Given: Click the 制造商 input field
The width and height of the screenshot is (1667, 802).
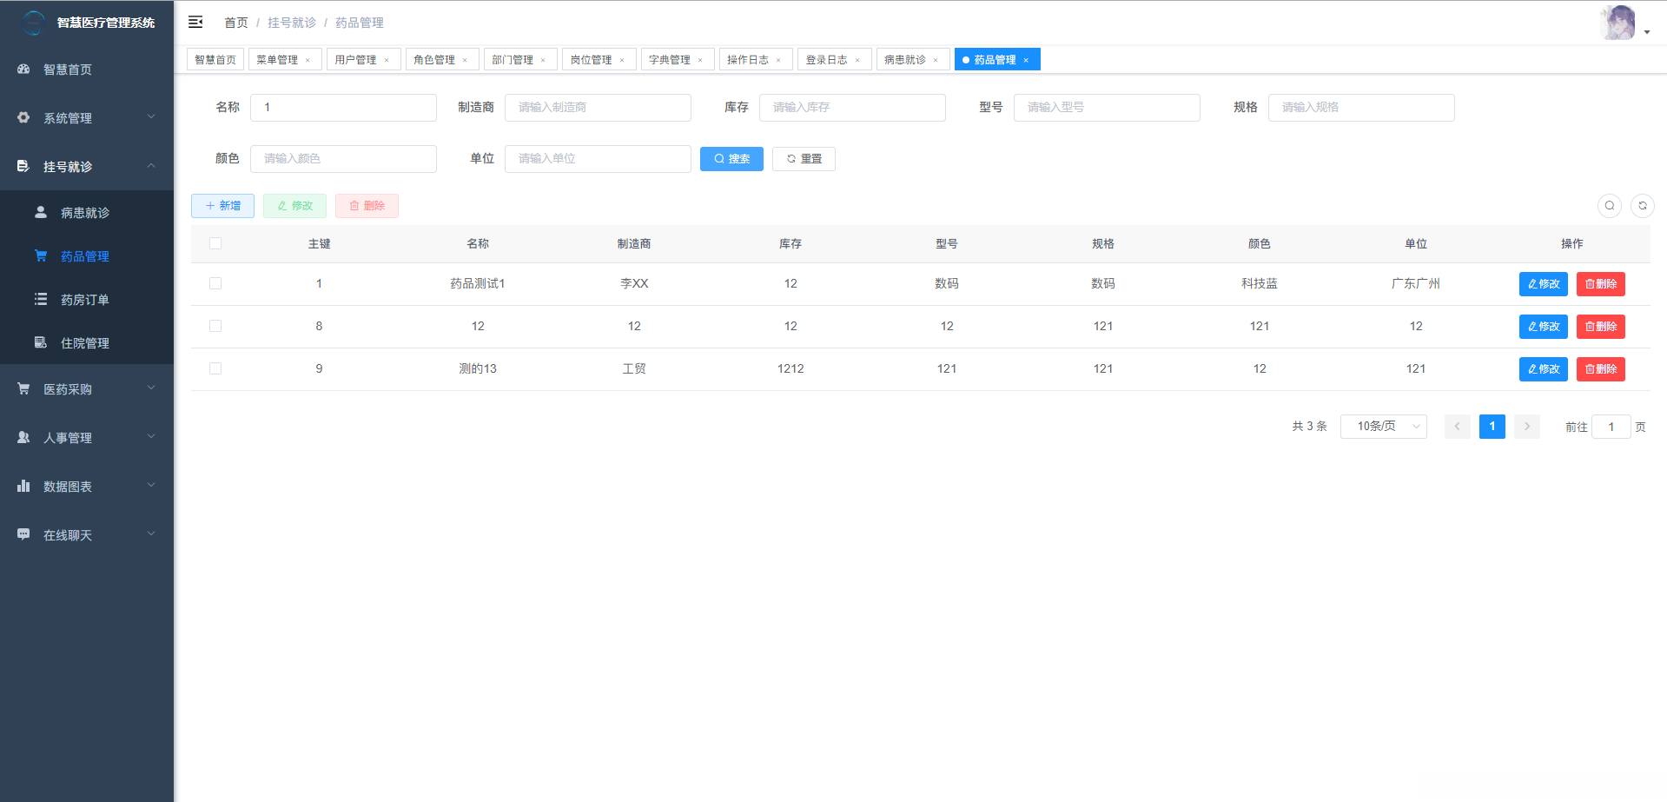Looking at the screenshot, I should point(598,108).
